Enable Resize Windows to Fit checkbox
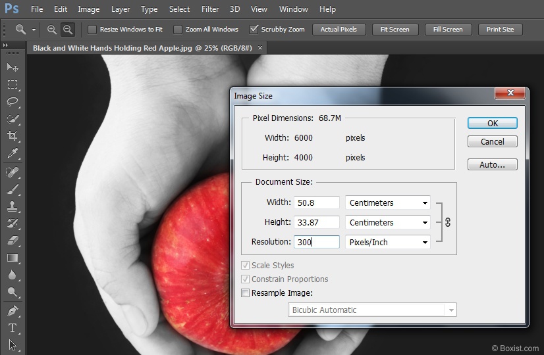This screenshot has height=355, width=544. [x=92, y=30]
